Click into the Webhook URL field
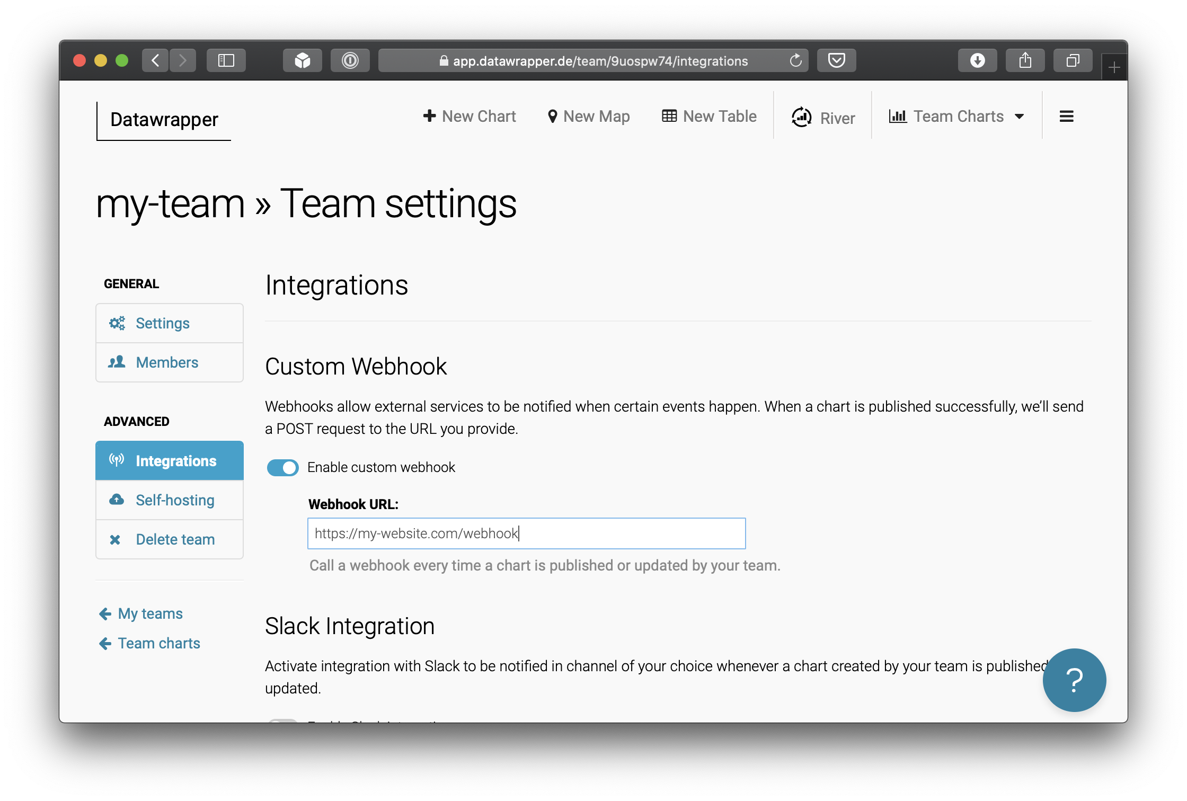 pyautogui.click(x=526, y=533)
